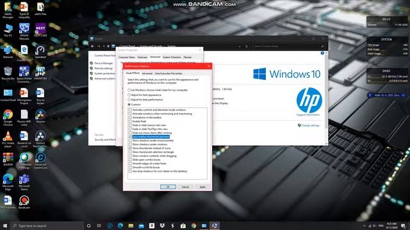Open the Data Execution Prevention tab
This screenshot has width=410, height=230.
(x=168, y=73)
